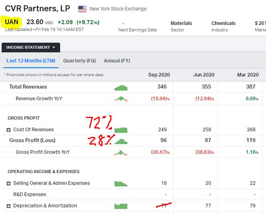Click the Chemicals industry link
The width and height of the screenshot is (266, 215).
coord(223,23)
